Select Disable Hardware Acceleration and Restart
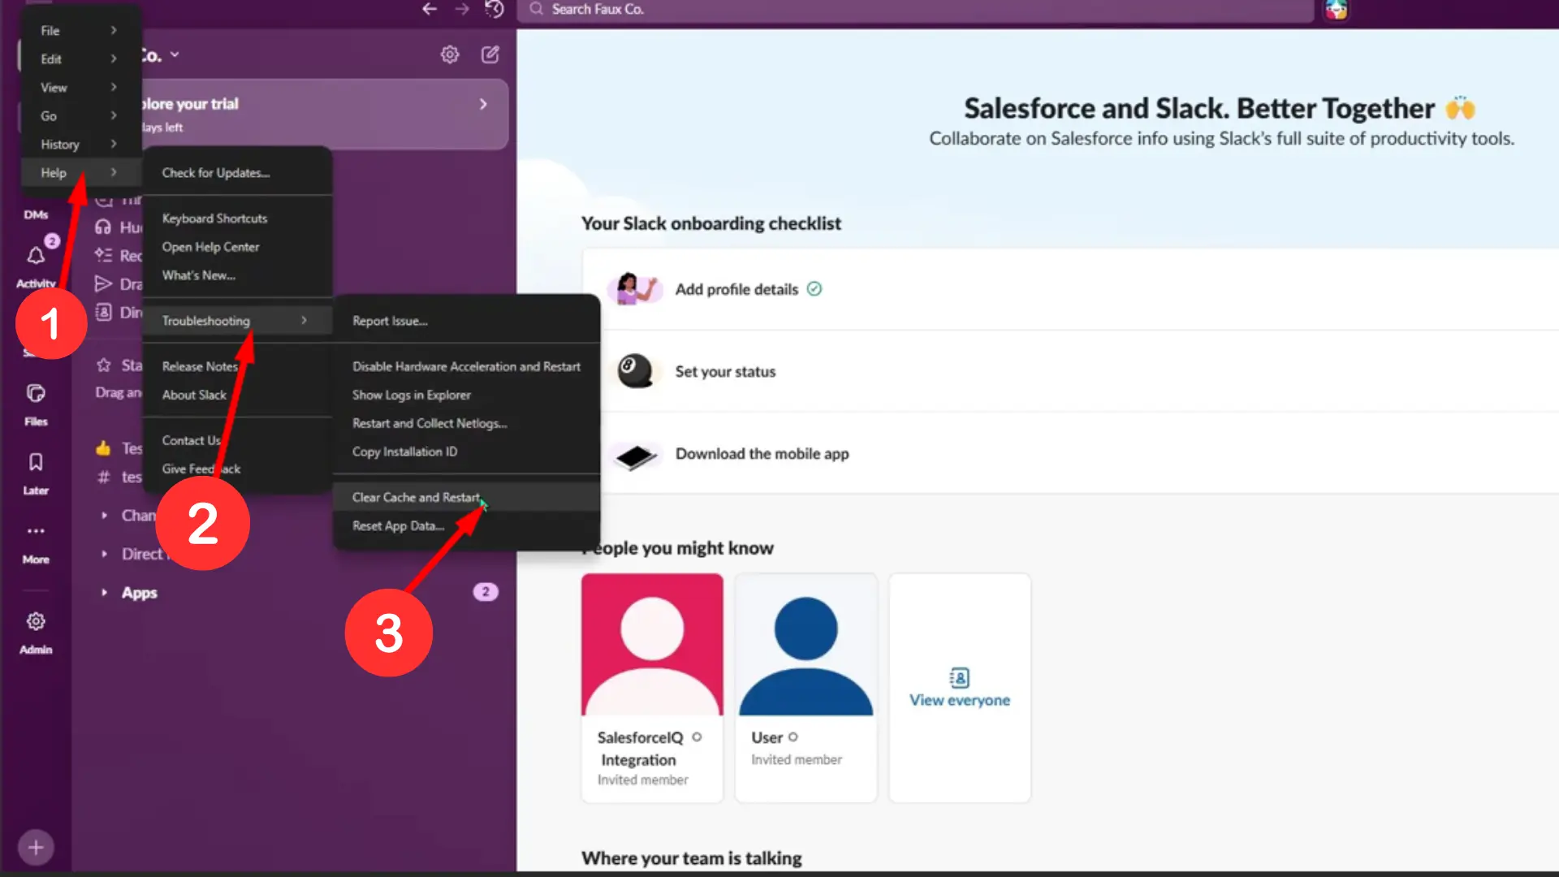 click(x=466, y=365)
